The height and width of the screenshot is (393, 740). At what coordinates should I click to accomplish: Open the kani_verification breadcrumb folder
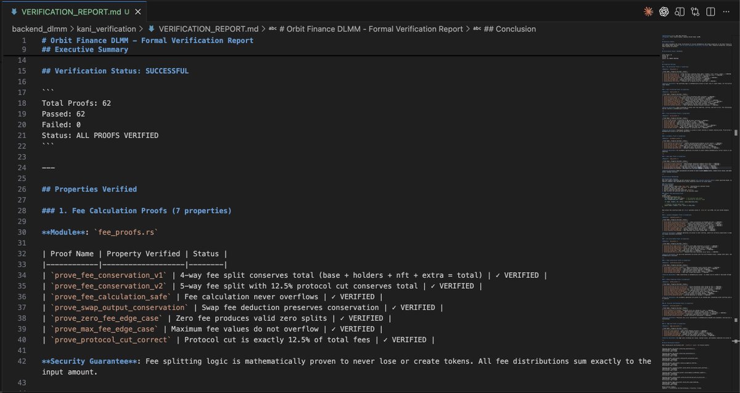point(107,29)
